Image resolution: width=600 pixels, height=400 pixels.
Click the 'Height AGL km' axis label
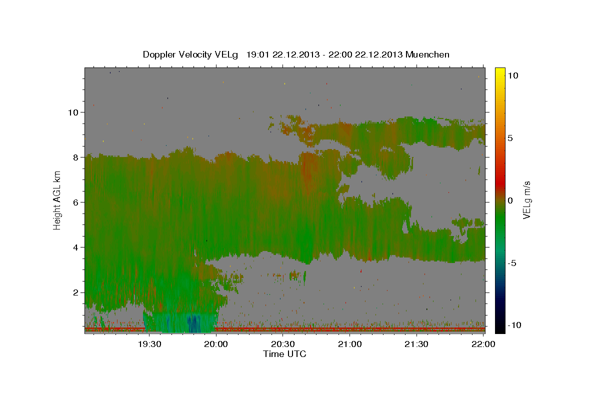[57, 200]
